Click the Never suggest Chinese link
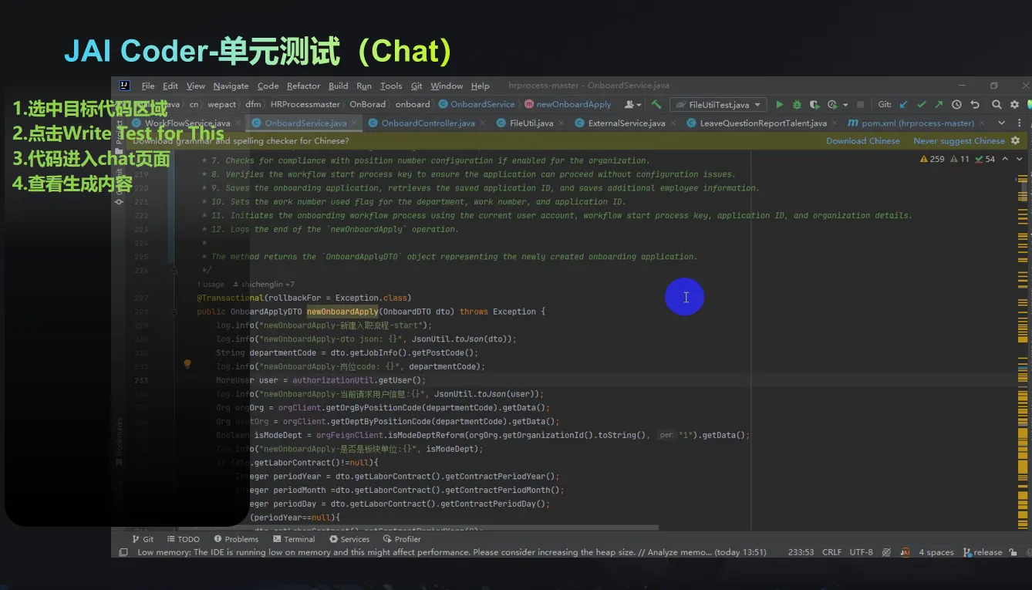This screenshot has width=1032, height=590. tap(959, 141)
